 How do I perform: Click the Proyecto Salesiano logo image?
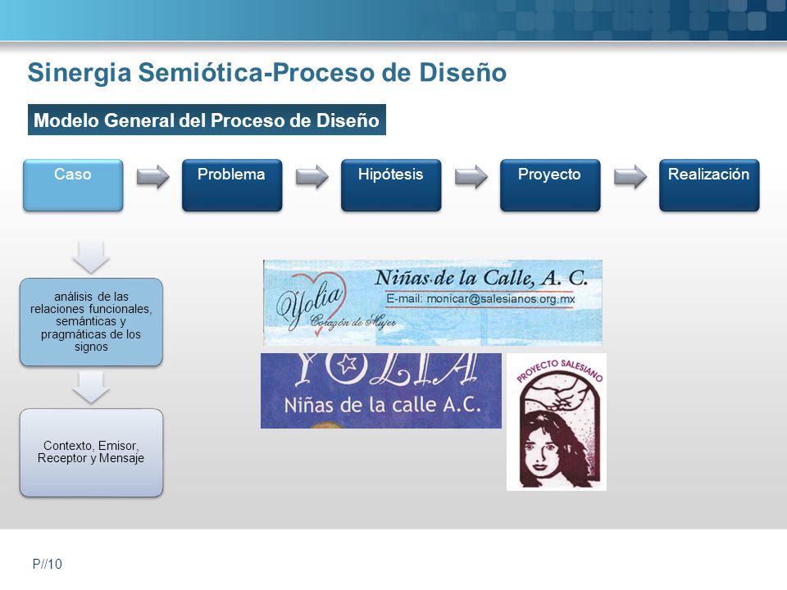[557, 422]
